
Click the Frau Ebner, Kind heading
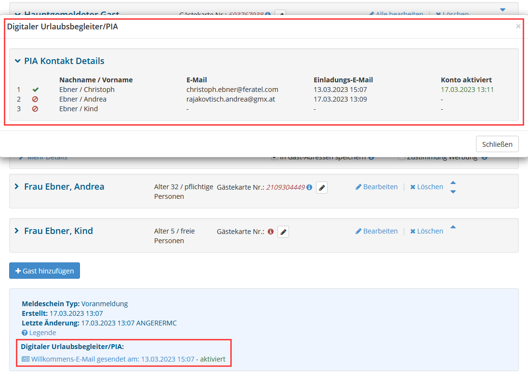tap(59, 231)
